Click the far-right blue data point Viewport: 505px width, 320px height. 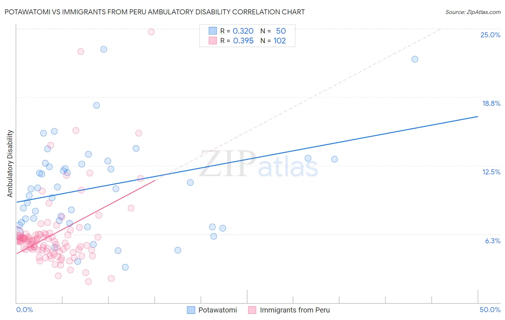[x=415, y=59]
